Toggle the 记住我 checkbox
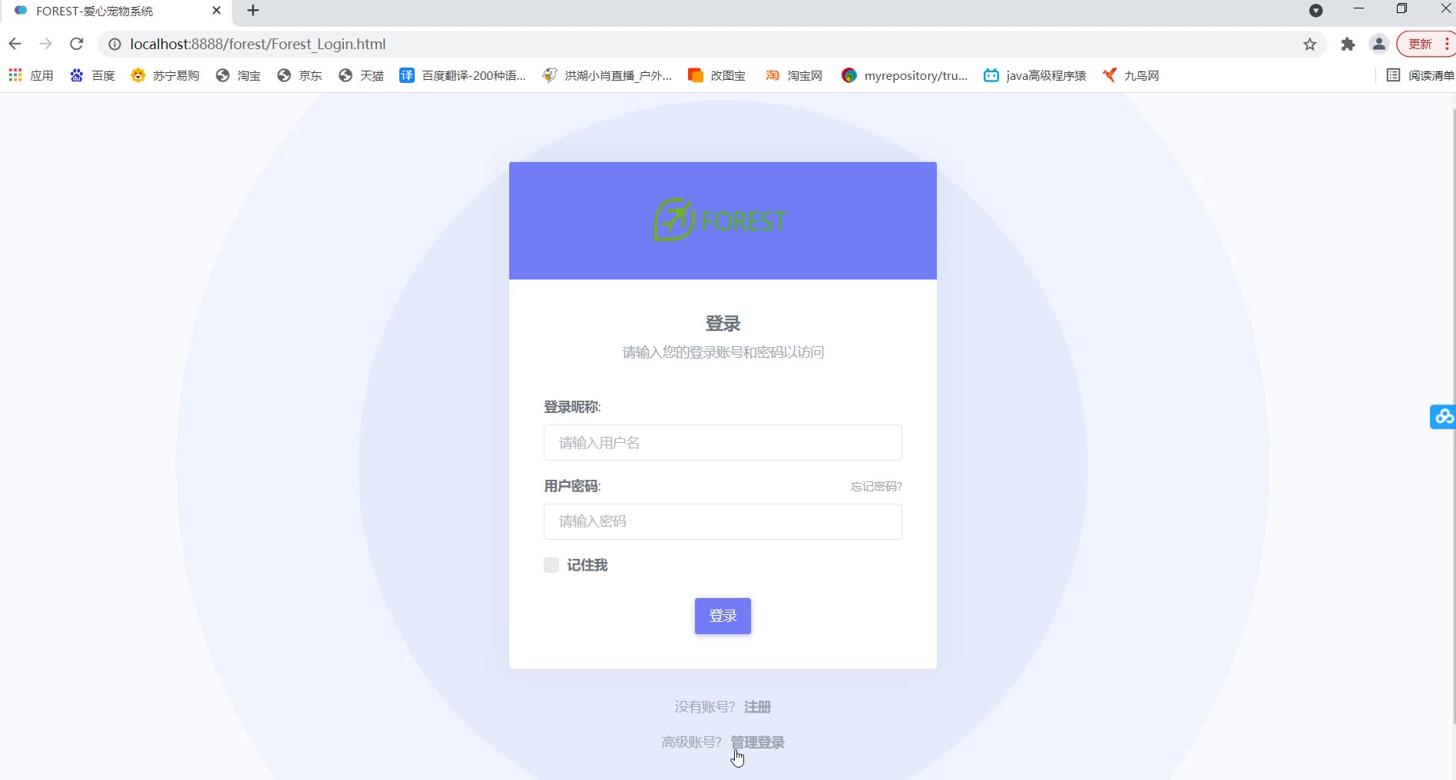1456x780 pixels. point(551,565)
